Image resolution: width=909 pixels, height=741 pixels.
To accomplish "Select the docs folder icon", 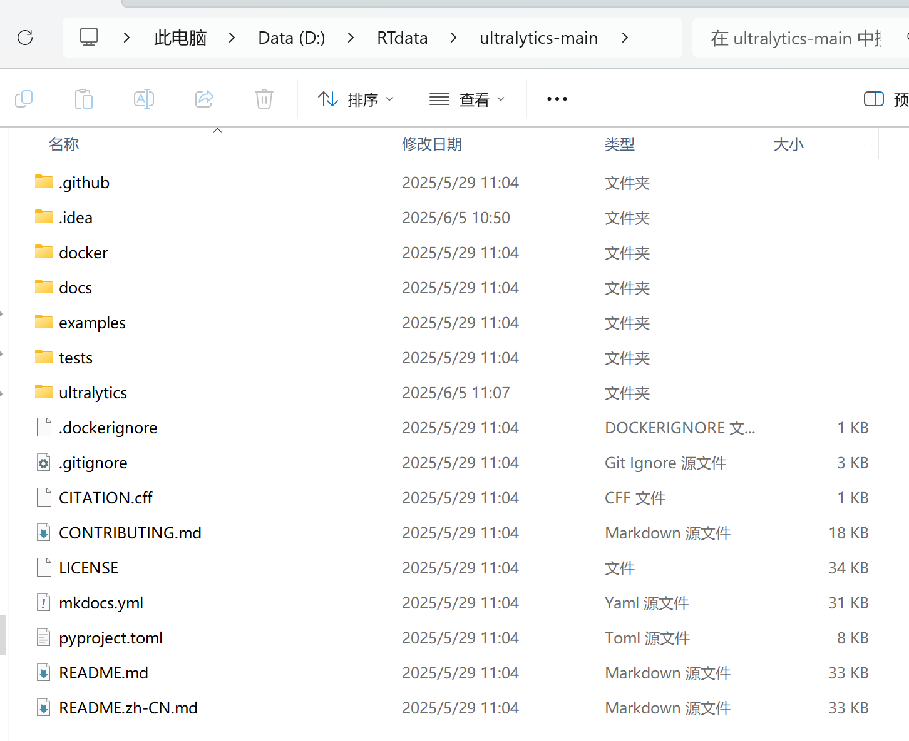I will pos(44,287).
